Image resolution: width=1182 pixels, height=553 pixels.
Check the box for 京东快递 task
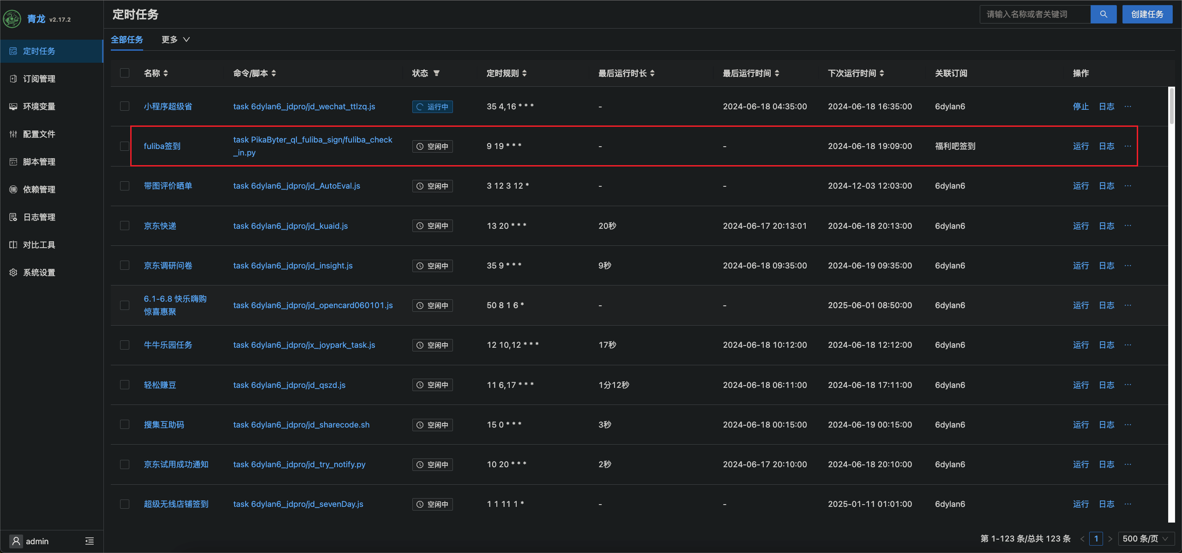click(125, 226)
